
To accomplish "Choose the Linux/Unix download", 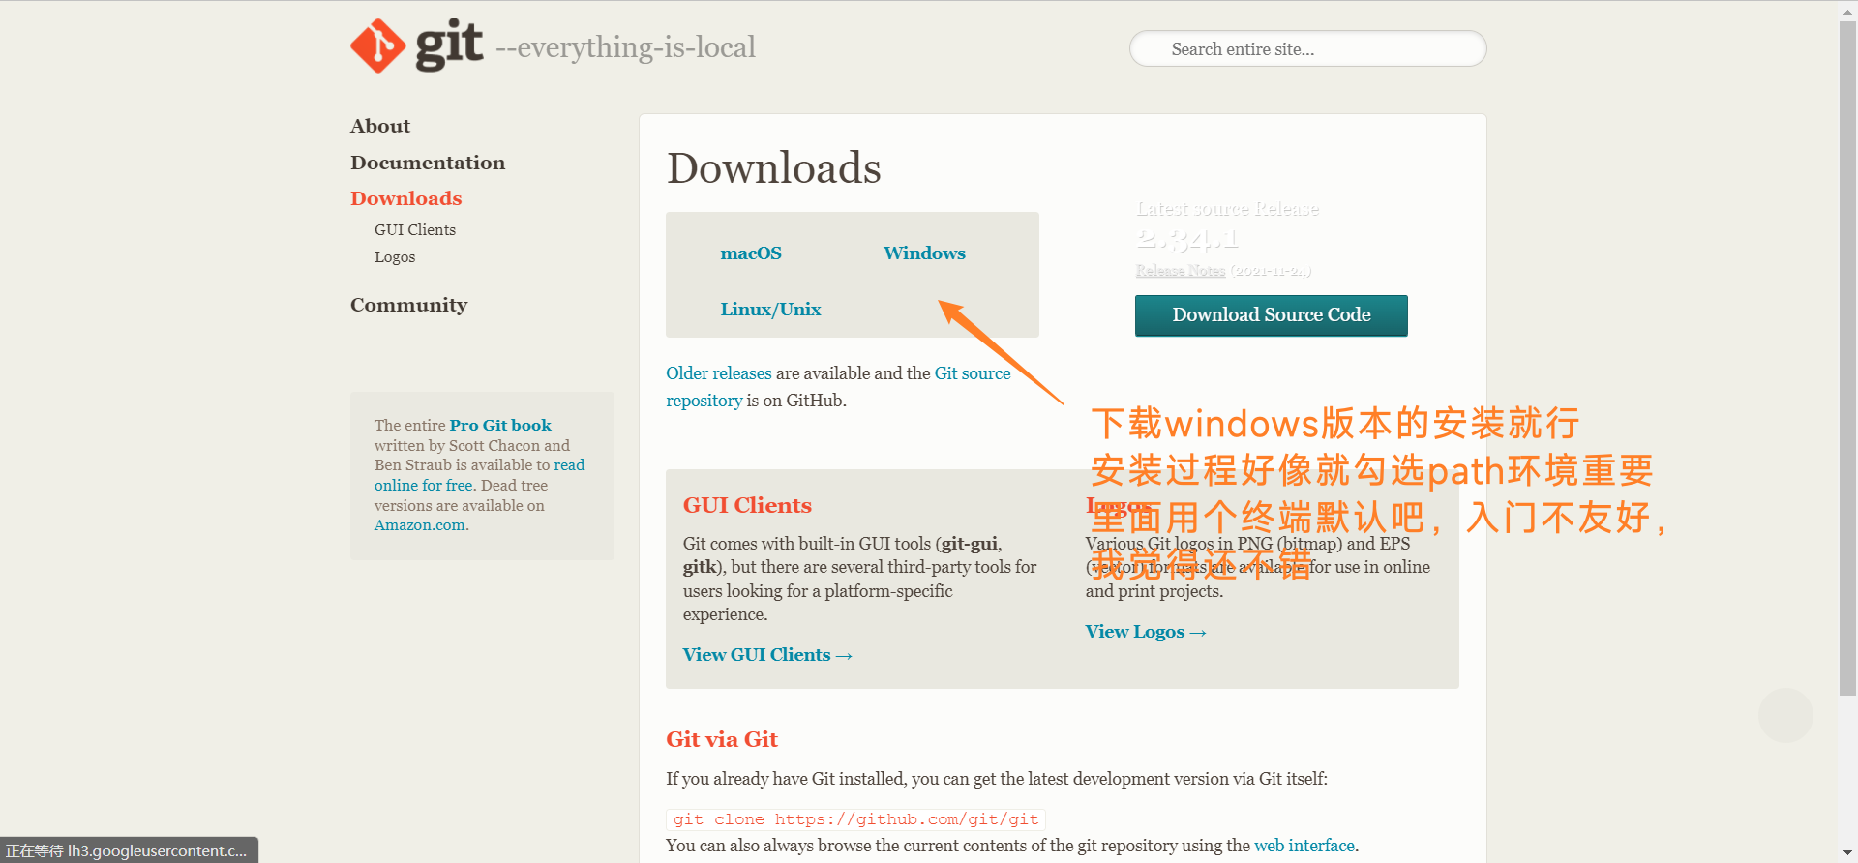I will pyautogui.click(x=770, y=310).
